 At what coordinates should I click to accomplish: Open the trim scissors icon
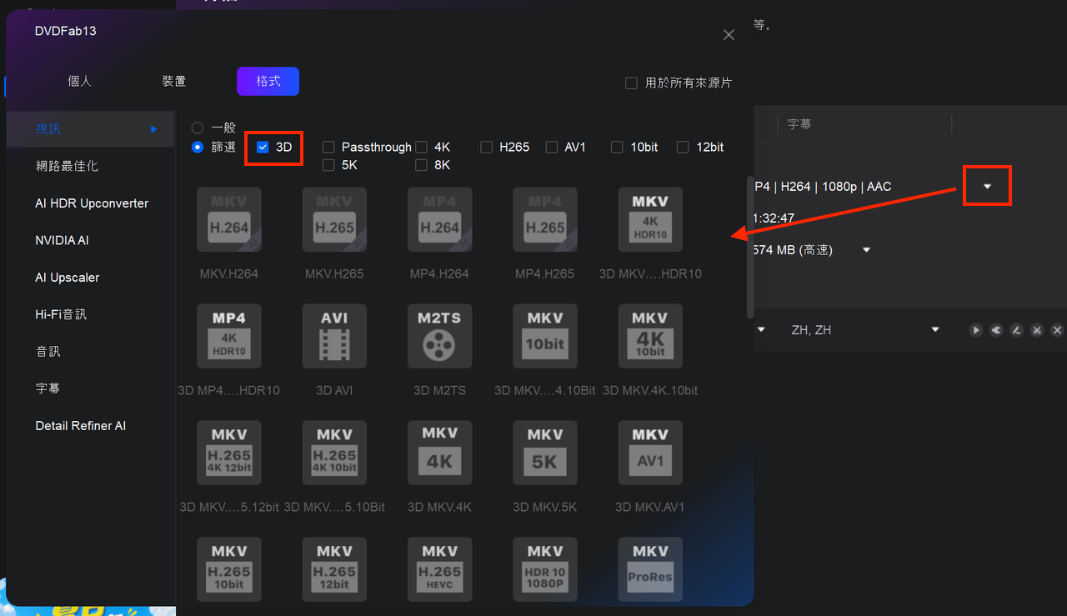[x=1037, y=330]
